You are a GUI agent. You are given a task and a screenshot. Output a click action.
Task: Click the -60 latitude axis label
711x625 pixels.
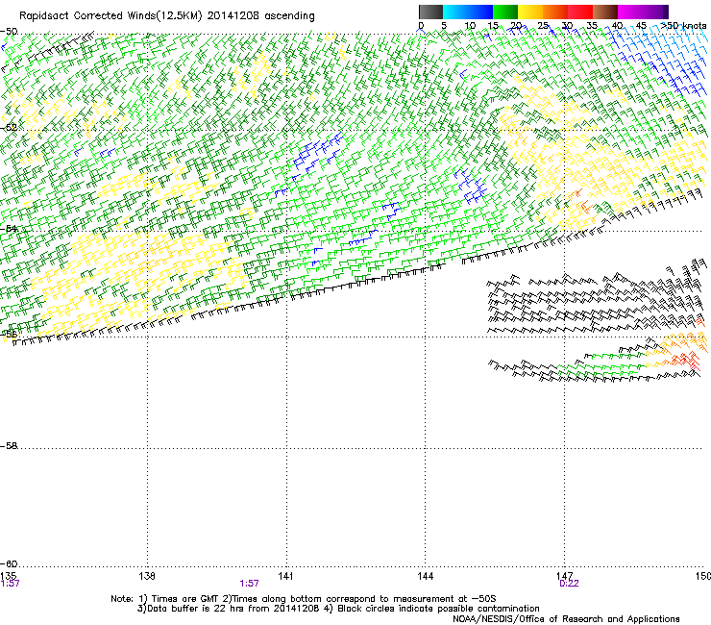tap(9, 564)
